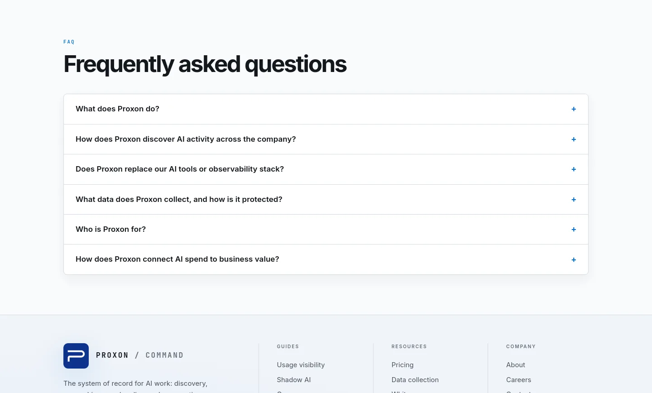Visit the Pricing page
The height and width of the screenshot is (393, 652).
point(403,365)
